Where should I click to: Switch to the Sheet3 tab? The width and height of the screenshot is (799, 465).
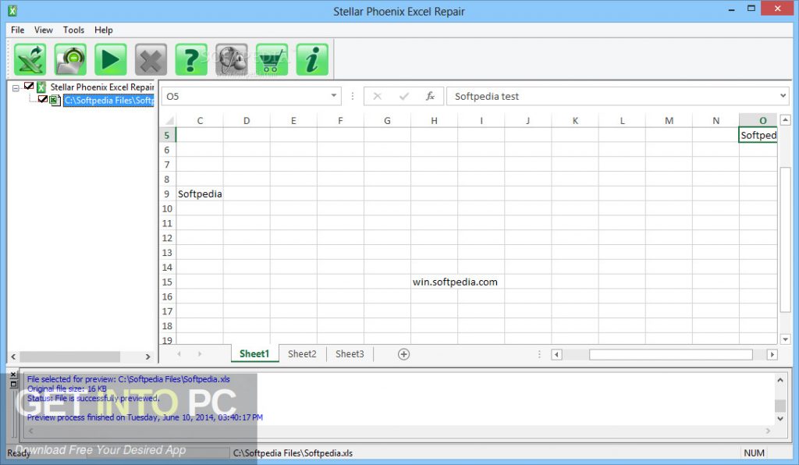(350, 354)
